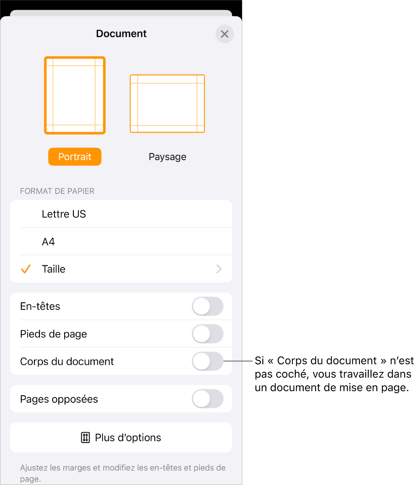Select Lettre US paper format
The image size is (420, 485).
click(121, 214)
